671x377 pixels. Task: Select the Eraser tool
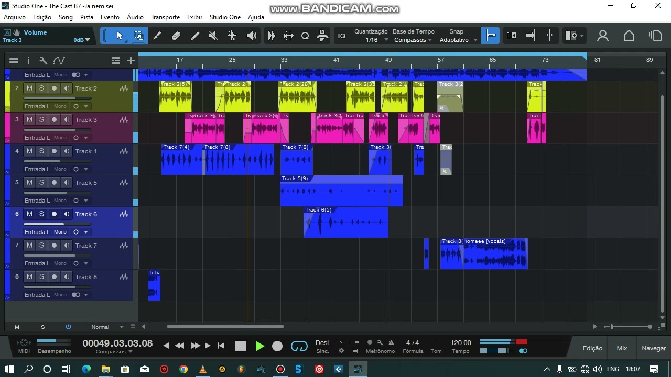coord(176,36)
